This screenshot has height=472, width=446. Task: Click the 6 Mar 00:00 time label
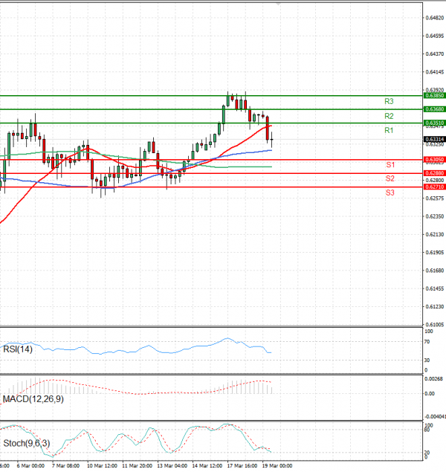30,466
